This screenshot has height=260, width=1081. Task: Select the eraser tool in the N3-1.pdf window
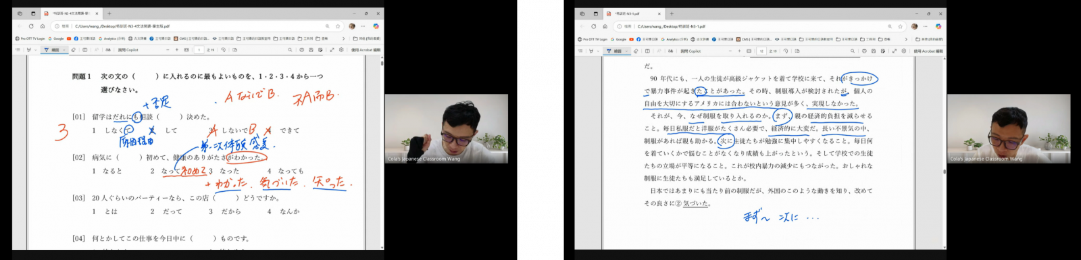point(636,51)
